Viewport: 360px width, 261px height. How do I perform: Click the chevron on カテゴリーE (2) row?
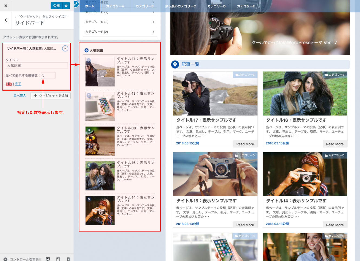click(x=153, y=32)
